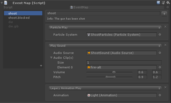The width and height of the screenshot is (171, 103).
Task: Click the C# script icon in header
Action: tap(6, 3)
